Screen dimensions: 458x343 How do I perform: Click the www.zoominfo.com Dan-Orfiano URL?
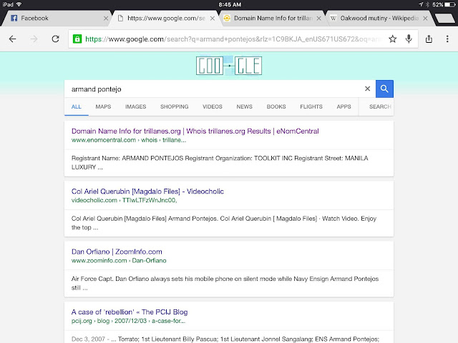point(119,260)
